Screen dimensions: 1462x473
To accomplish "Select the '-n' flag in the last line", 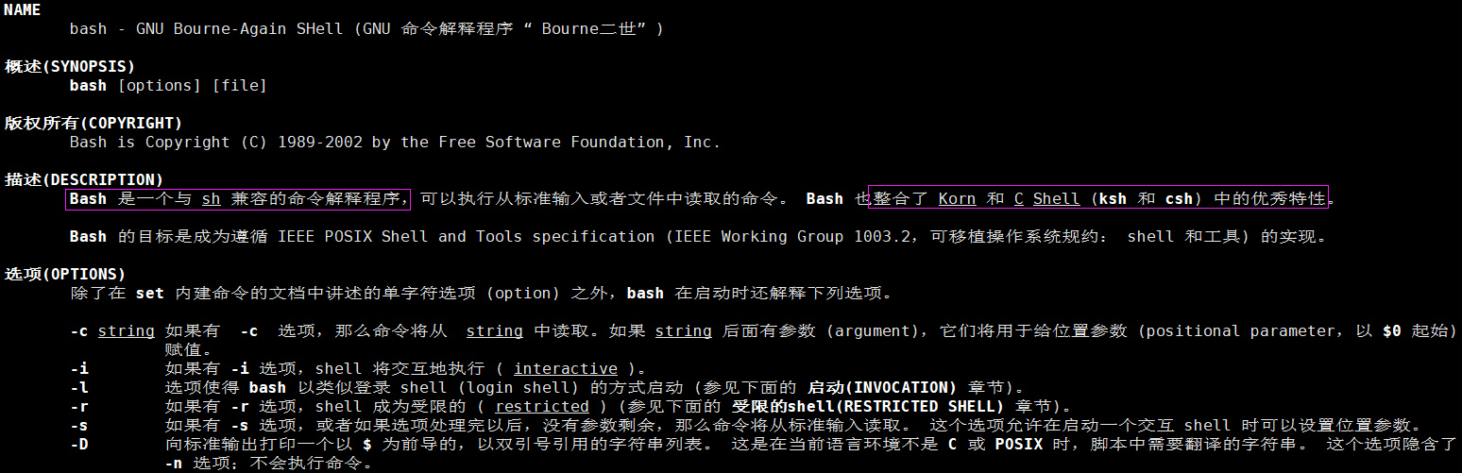I will tap(174, 463).
